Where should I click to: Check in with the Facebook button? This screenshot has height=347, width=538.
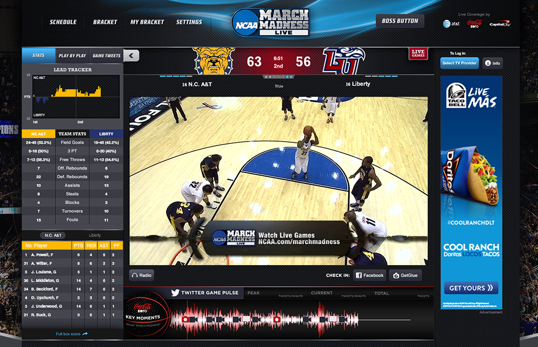pos(370,275)
